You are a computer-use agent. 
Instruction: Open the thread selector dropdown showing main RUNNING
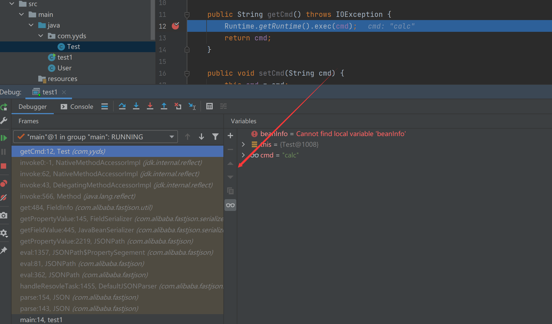[96, 137]
